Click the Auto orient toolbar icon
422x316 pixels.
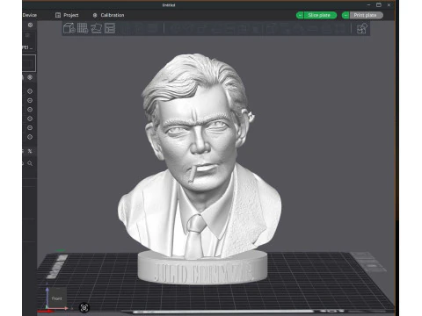pyautogui.click(x=96, y=28)
